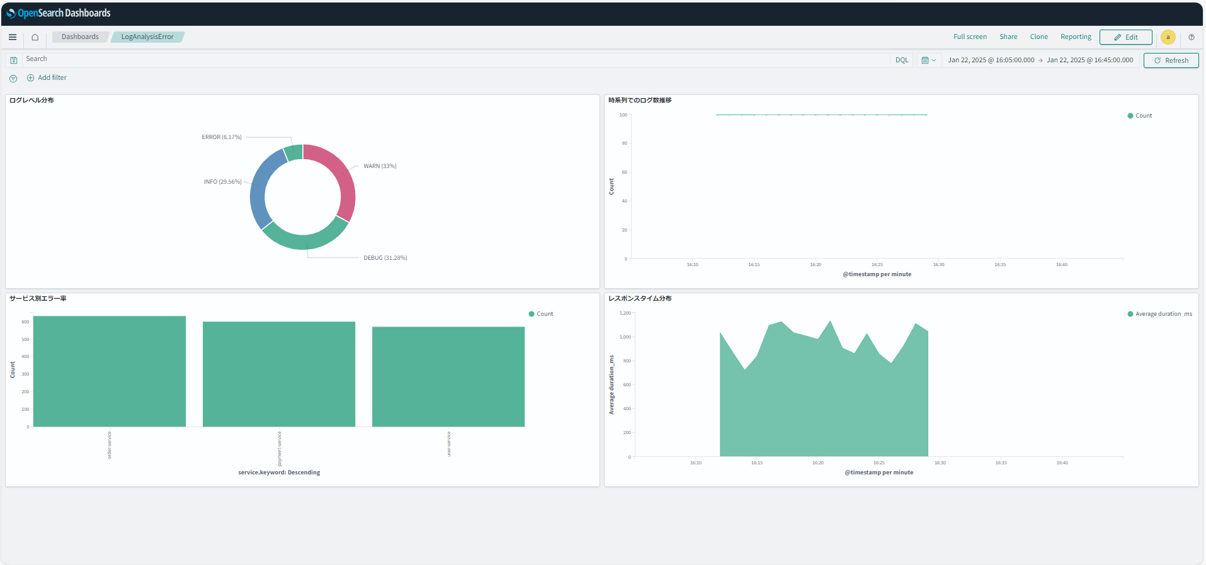Open the calendar quick time menu
The image size is (1206, 565).
[x=929, y=60]
